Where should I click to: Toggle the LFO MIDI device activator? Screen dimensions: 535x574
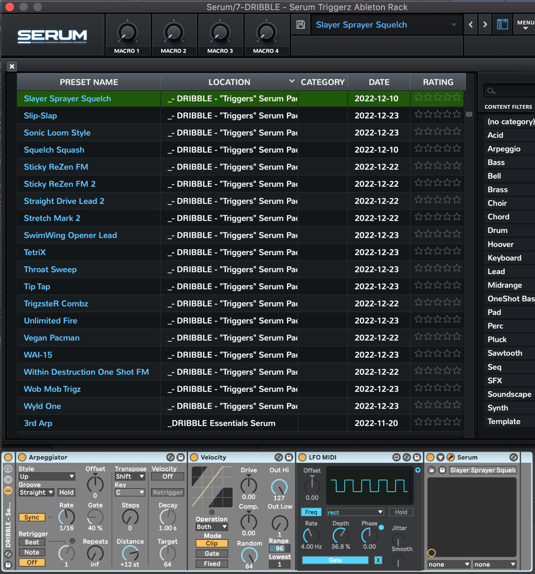[302, 457]
